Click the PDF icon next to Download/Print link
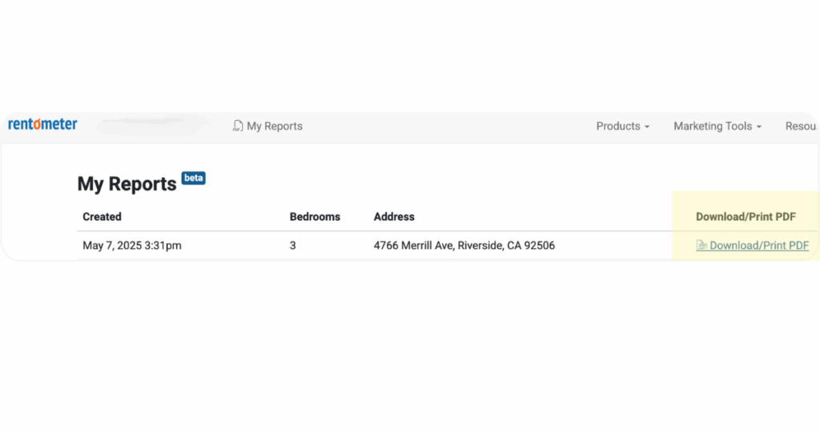The height and width of the screenshot is (431, 820). [x=701, y=245]
